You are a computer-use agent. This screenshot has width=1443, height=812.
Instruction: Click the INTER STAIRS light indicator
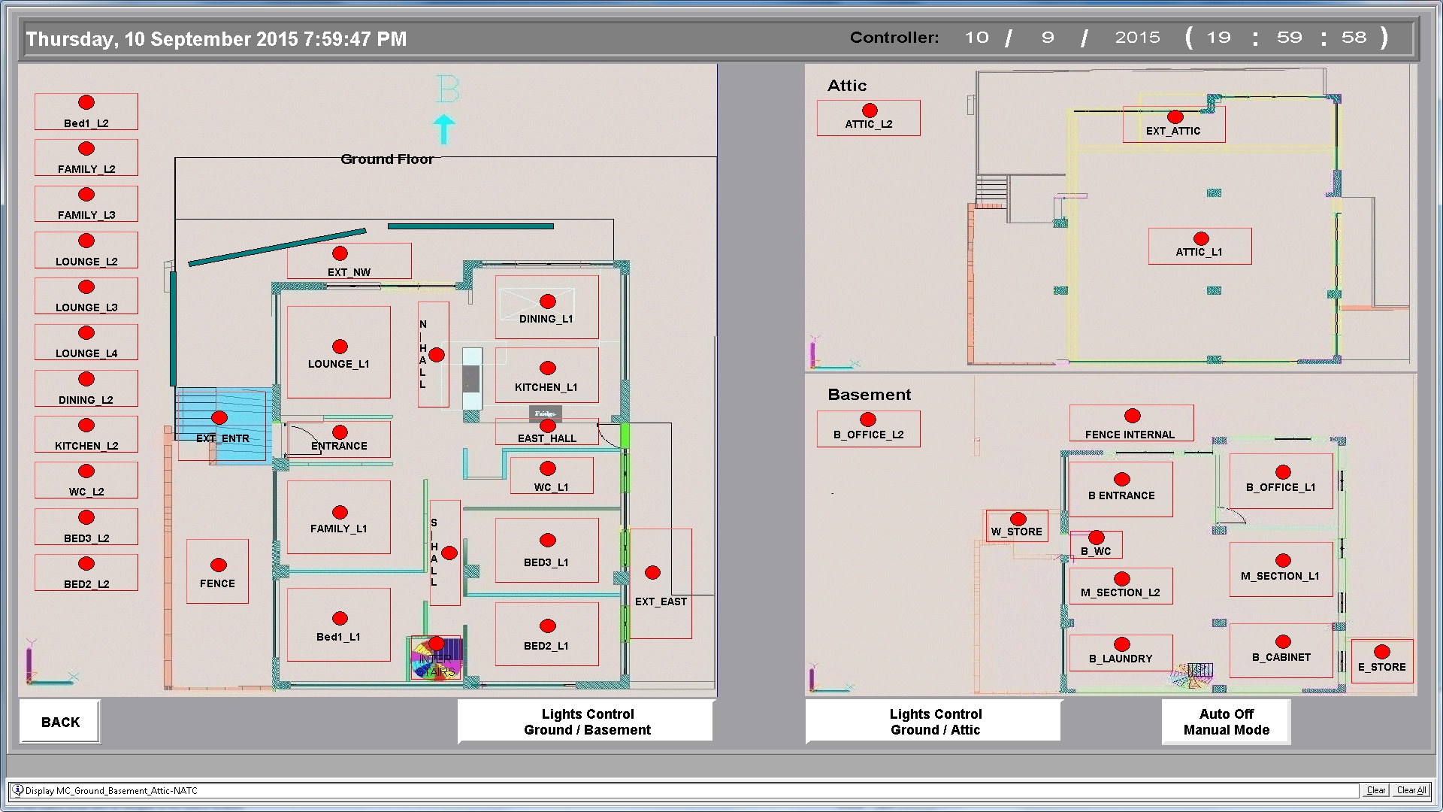[437, 644]
